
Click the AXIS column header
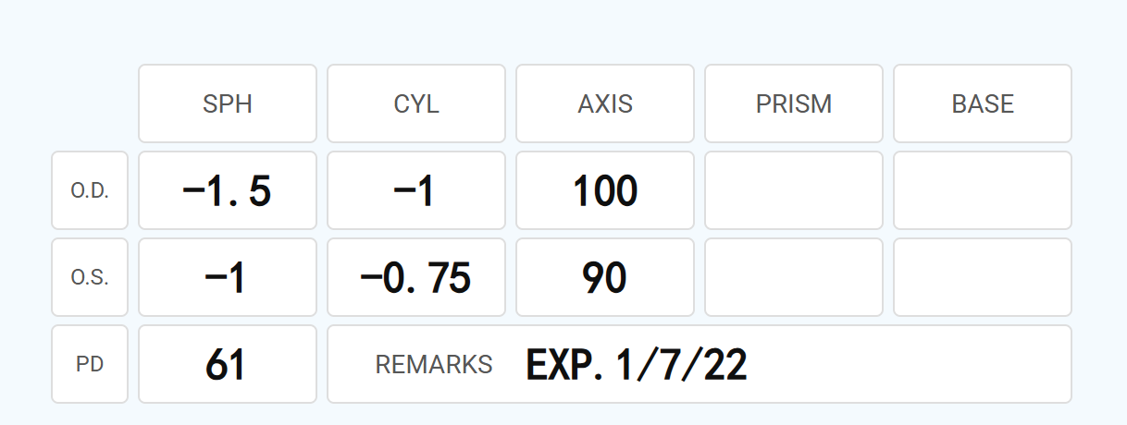tap(605, 103)
